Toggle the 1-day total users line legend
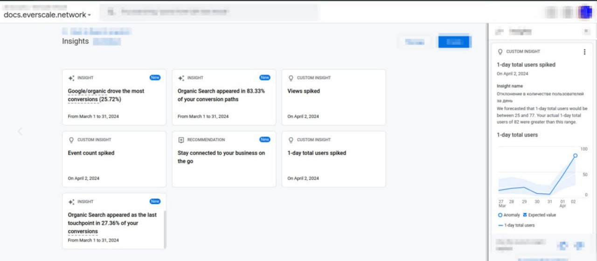597x261 pixels. pyautogui.click(x=501, y=225)
